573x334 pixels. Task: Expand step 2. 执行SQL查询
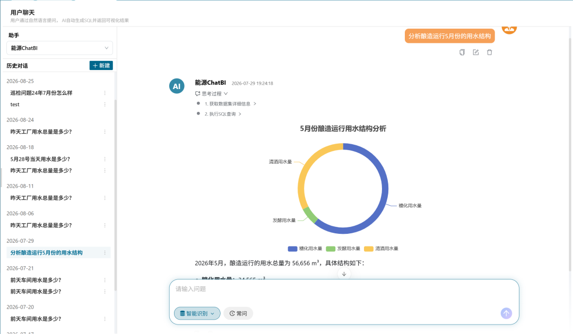[x=223, y=114]
